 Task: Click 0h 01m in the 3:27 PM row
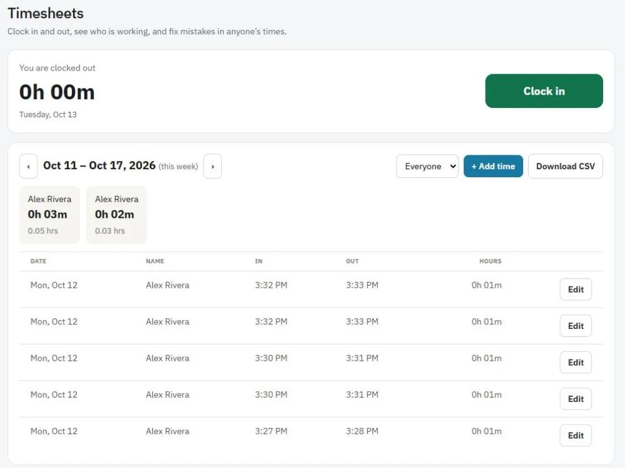pyautogui.click(x=487, y=431)
